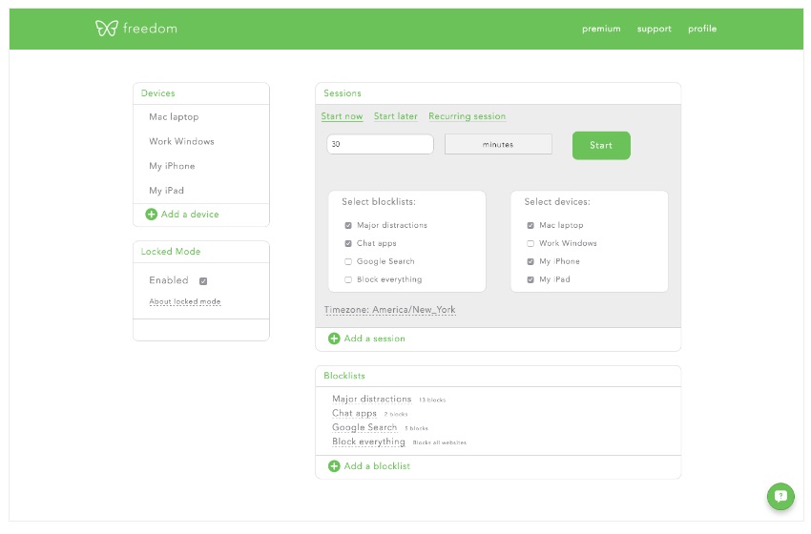This screenshot has width=811, height=534.
Task: Click the Blocklists panel heading
Action: click(343, 376)
